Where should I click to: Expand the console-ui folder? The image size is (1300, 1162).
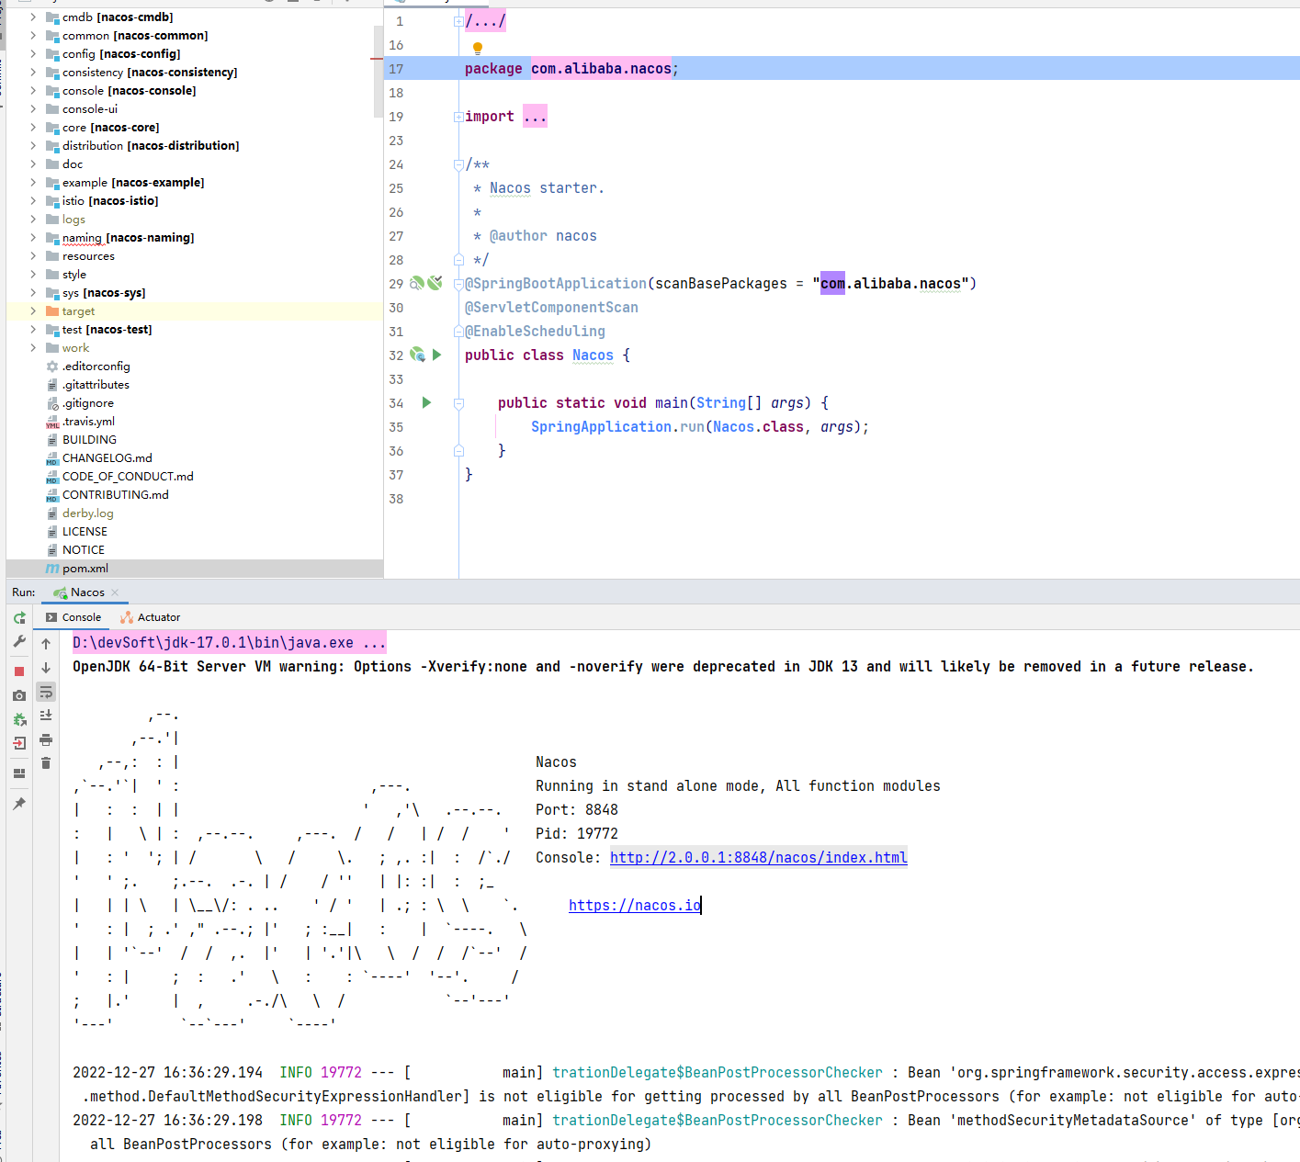click(33, 109)
